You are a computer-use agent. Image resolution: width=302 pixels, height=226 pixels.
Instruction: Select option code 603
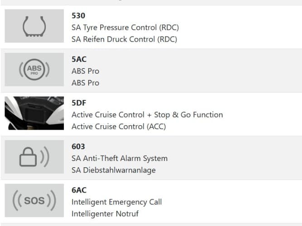pos(78,147)
